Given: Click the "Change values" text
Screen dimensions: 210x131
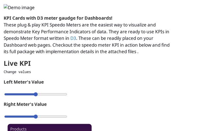Looking at the screenshot, I should 17,72.
